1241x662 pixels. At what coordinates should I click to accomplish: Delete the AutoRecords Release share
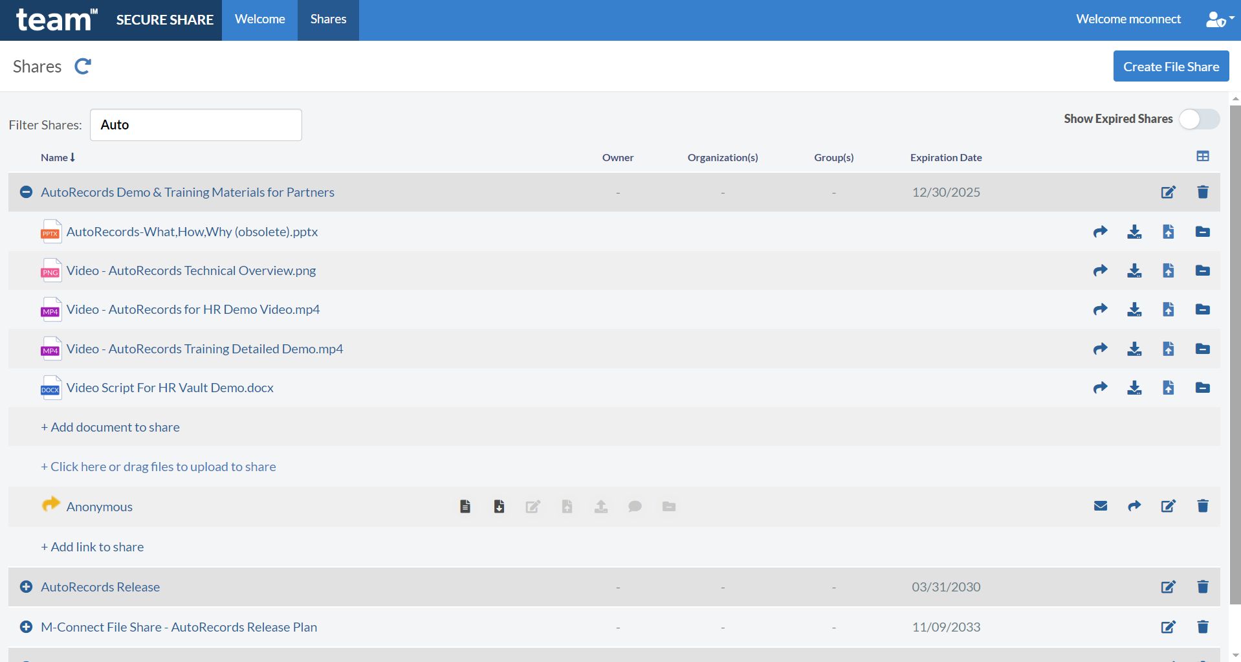tap(1203, 587)
